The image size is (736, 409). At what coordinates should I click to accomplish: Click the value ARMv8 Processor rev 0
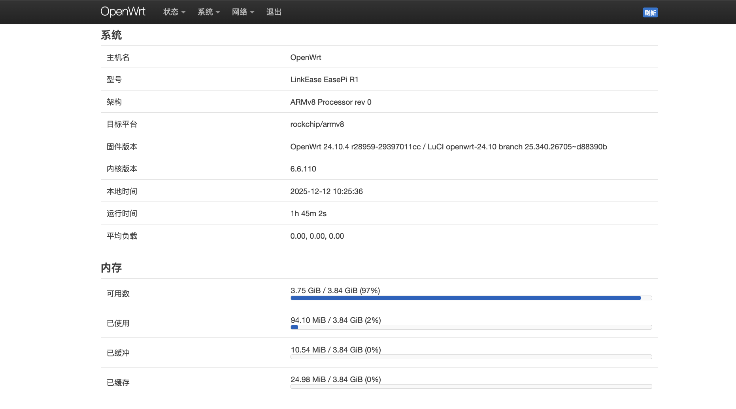331,102
